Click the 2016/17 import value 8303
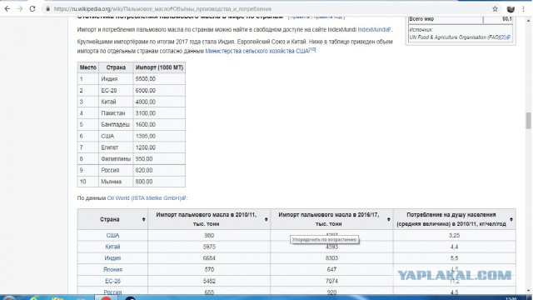 [331, 258]
